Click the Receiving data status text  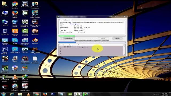click(75, 24)
